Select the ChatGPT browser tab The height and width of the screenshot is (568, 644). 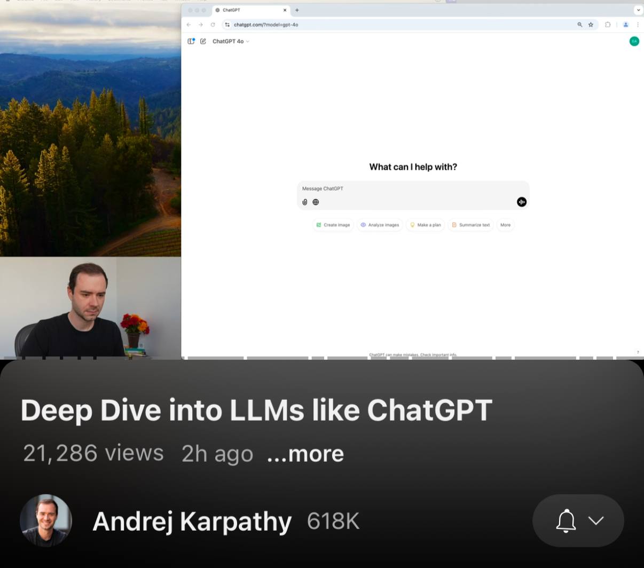click(251, 10)
